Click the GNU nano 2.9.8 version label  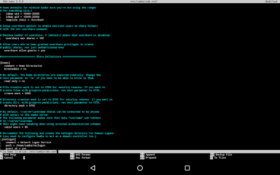pyautogui.click(x=13, y=1)
